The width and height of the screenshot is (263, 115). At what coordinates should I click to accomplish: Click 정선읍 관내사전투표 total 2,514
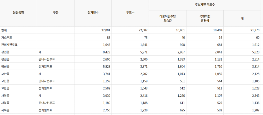pyautogui.click(x=256, y=59)
